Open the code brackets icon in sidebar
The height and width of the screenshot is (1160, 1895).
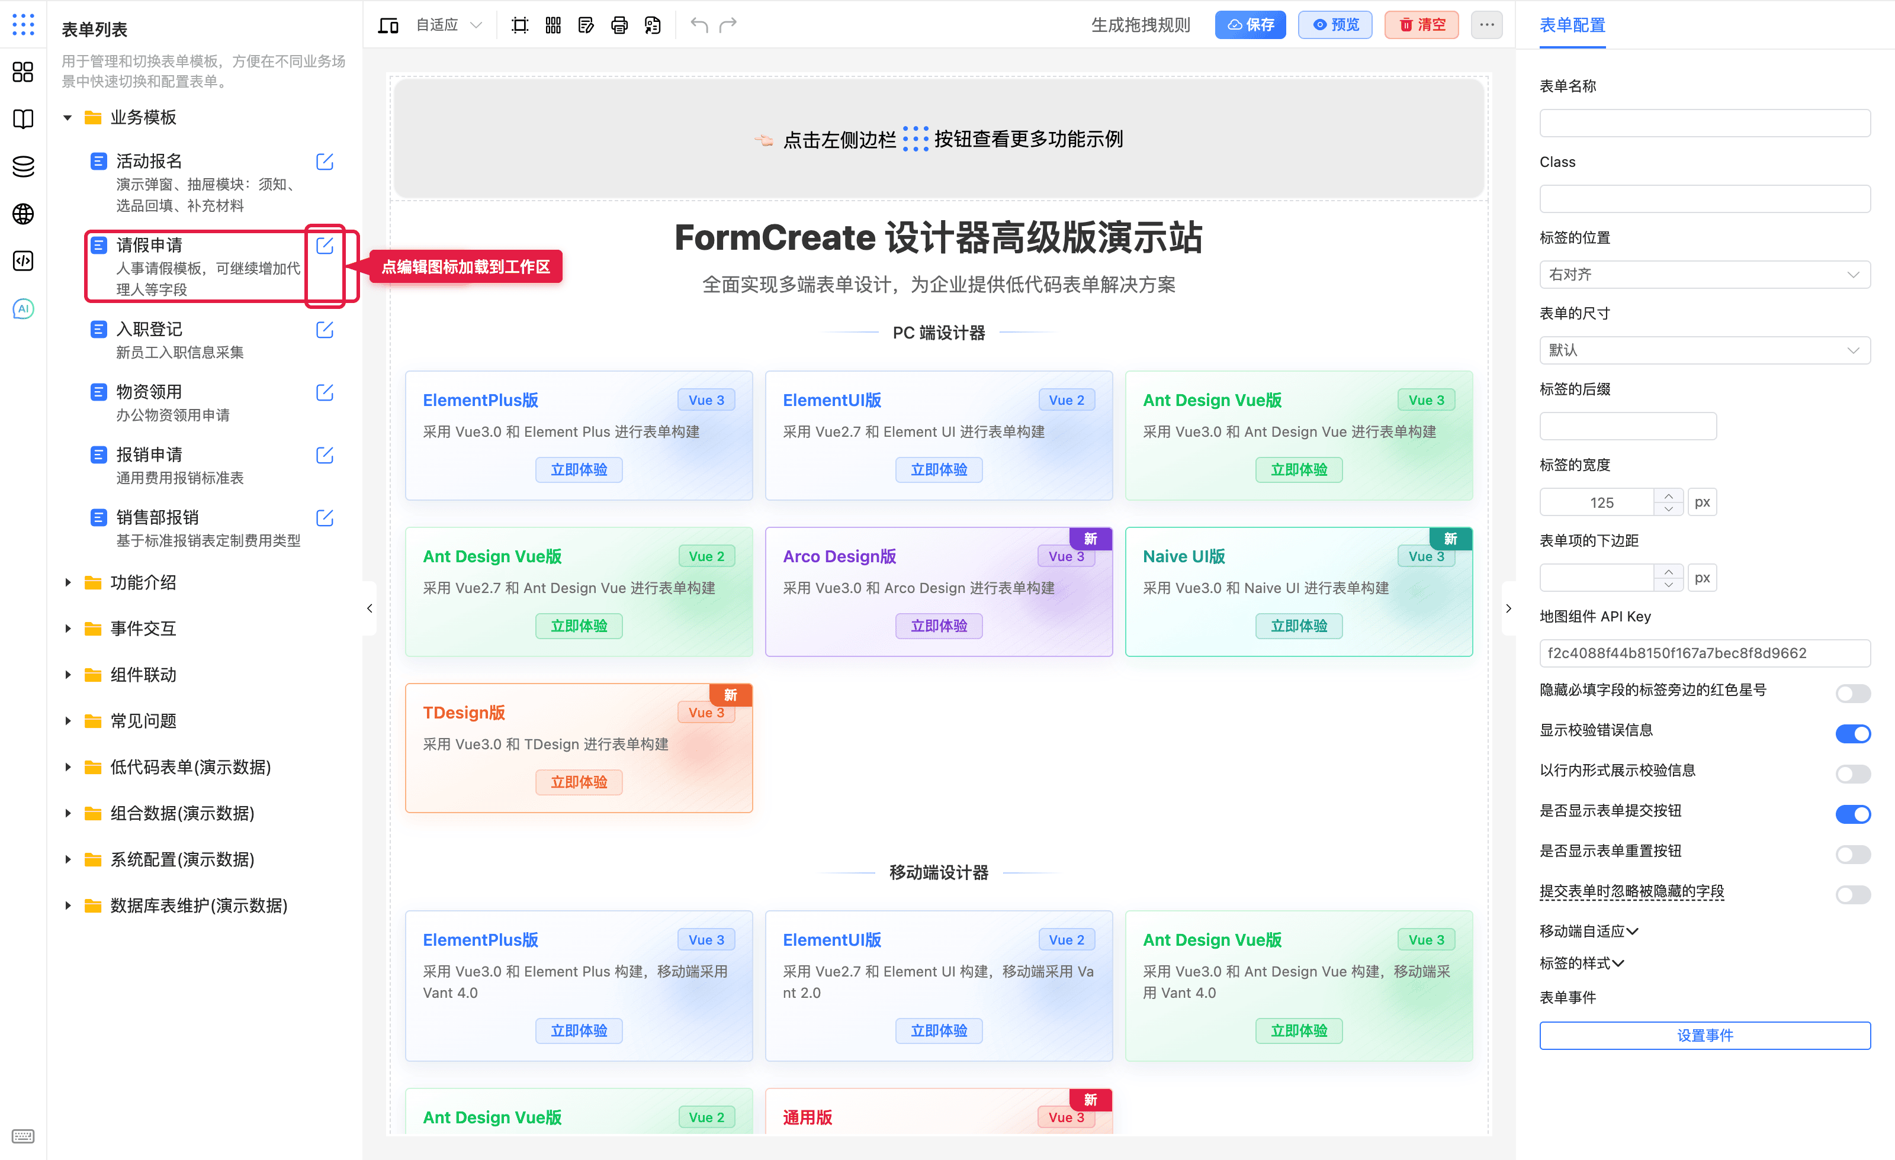pyautogui.click(x=23, y=262)
